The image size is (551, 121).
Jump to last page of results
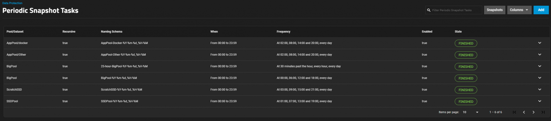[543, 112]
